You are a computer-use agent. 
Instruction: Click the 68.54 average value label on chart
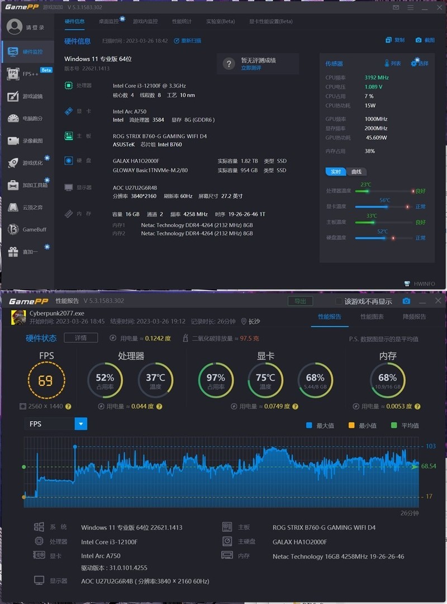click(429, 466)
